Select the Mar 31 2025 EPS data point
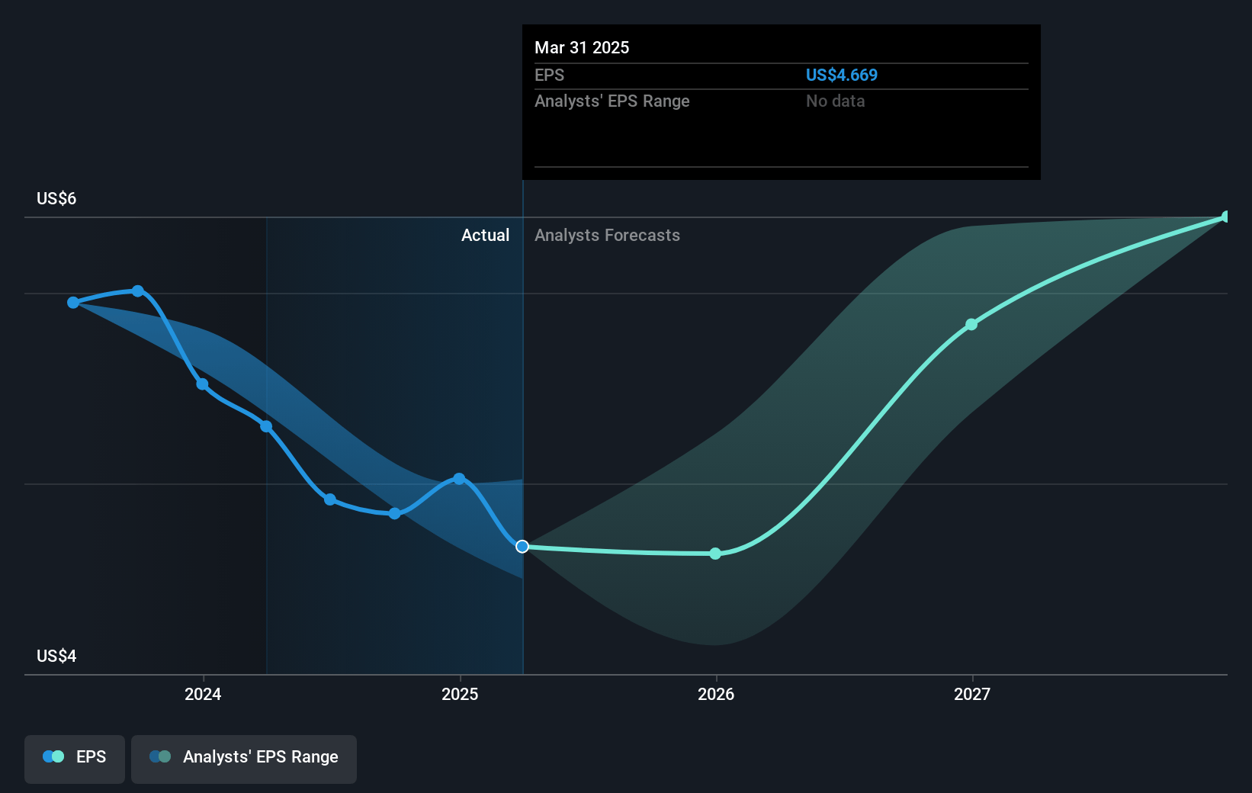The image size is (1252, 793). (x=522, y=547)
